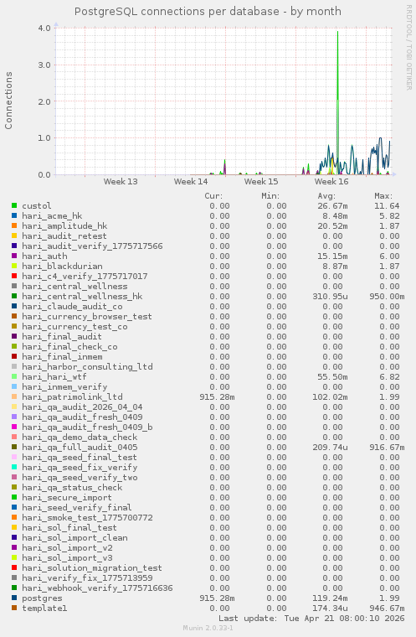Click the 'hari_audit_verify_1775717566' legend name

point(92,246)
